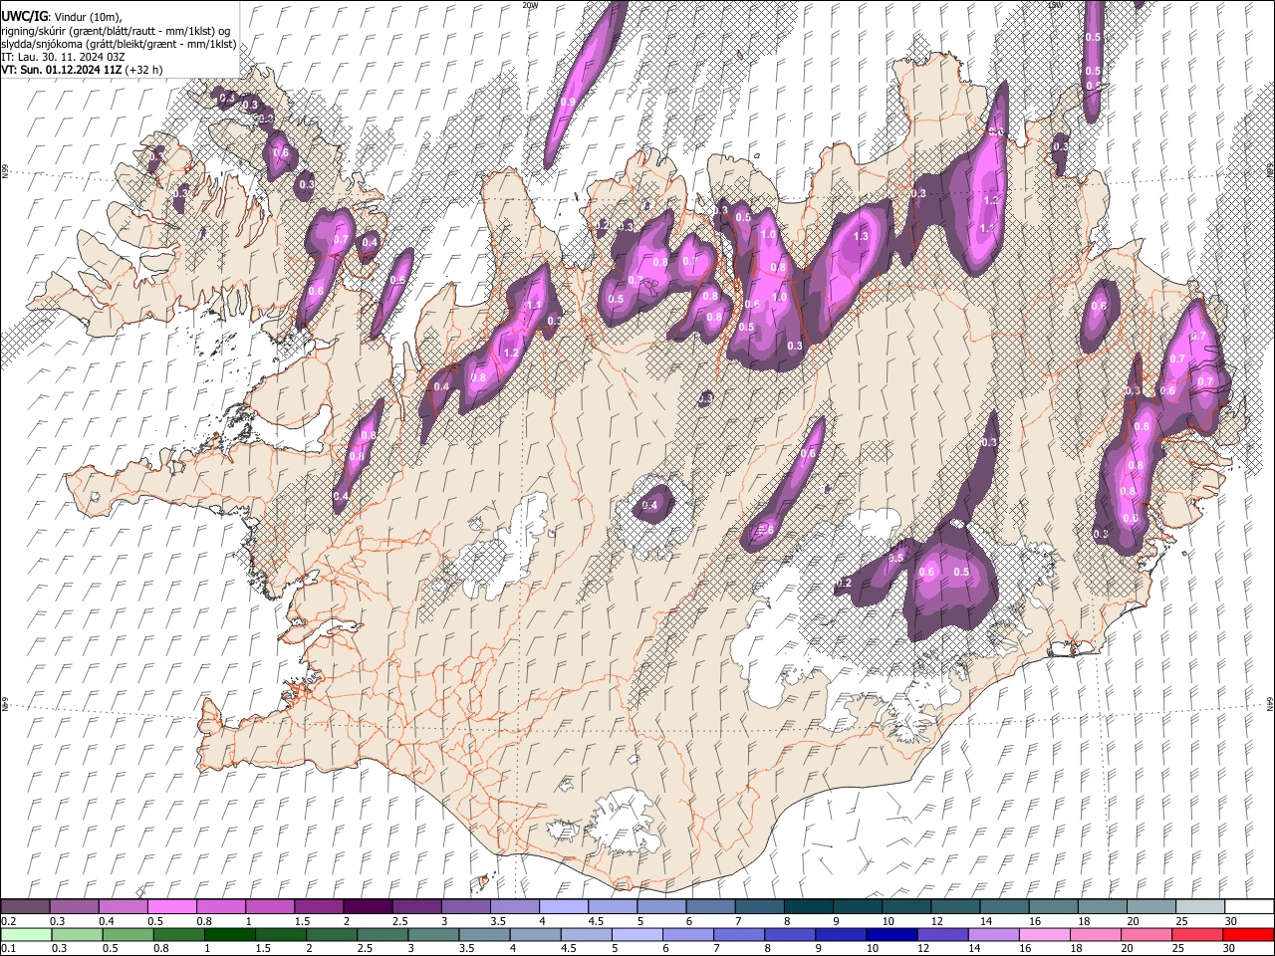
Task: Click the white 30 swatch ending the upper legend row
Action: pos(1249,906)
